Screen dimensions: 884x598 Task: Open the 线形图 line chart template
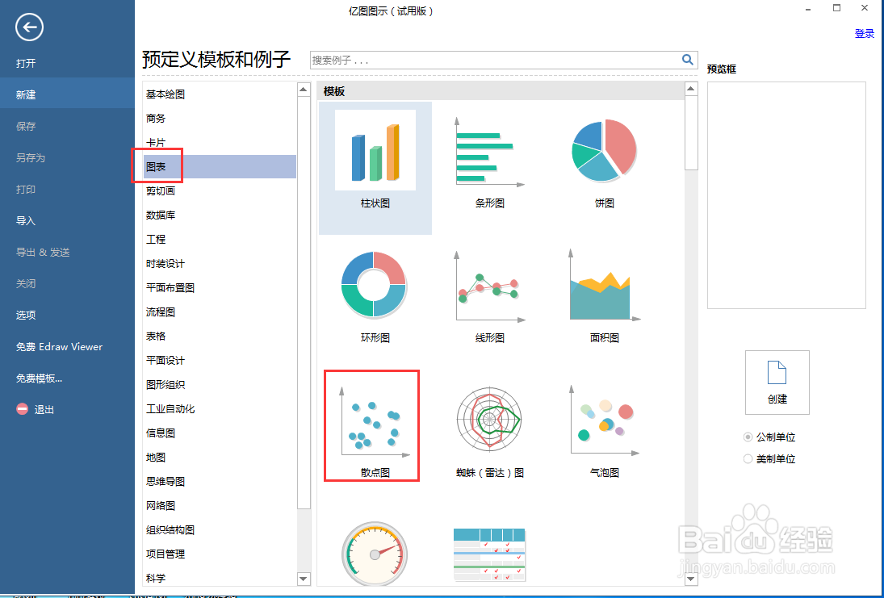pos(490,296)
